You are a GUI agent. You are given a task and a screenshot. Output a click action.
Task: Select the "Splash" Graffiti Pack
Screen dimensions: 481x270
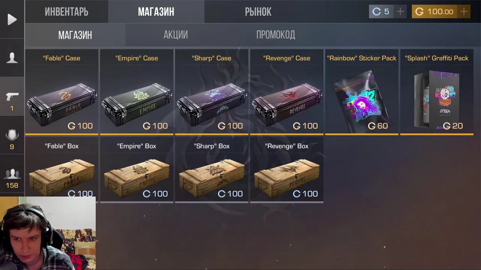click(437, 92)
